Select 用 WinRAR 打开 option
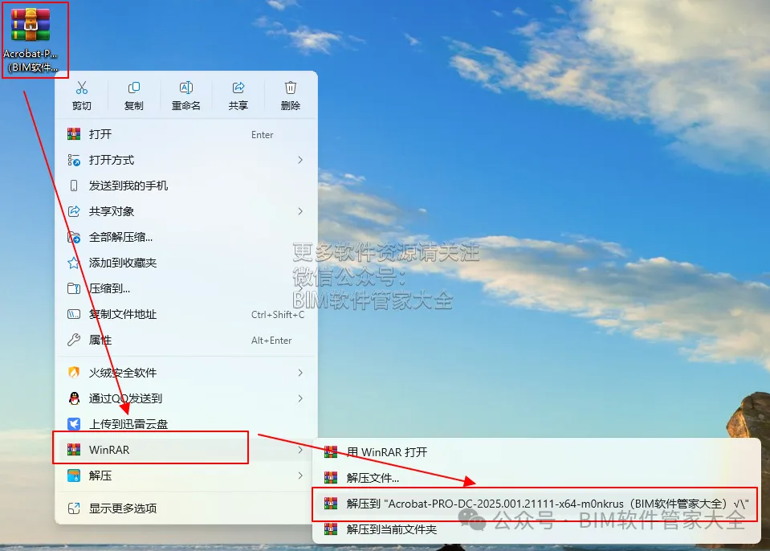This screenshot has height=551, width=770. [x=536, y=451]
